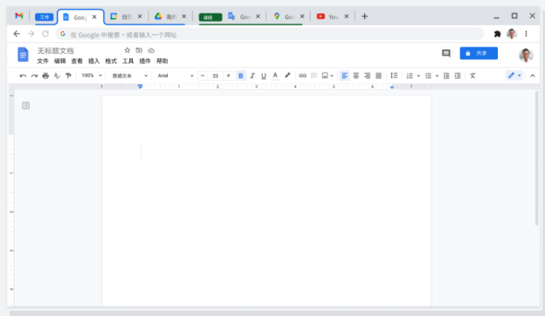Print the document using the printer icon
Image resolution: width=545 pixels, height=316 pixels.
(x=46, y=75)
